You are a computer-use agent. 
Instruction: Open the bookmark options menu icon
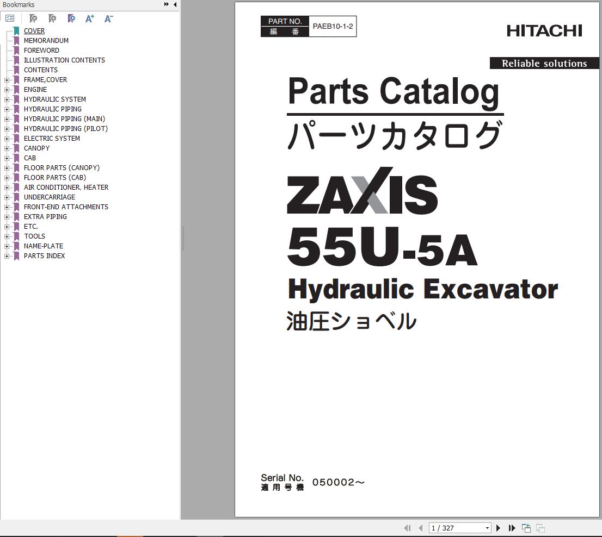point(10,18)
